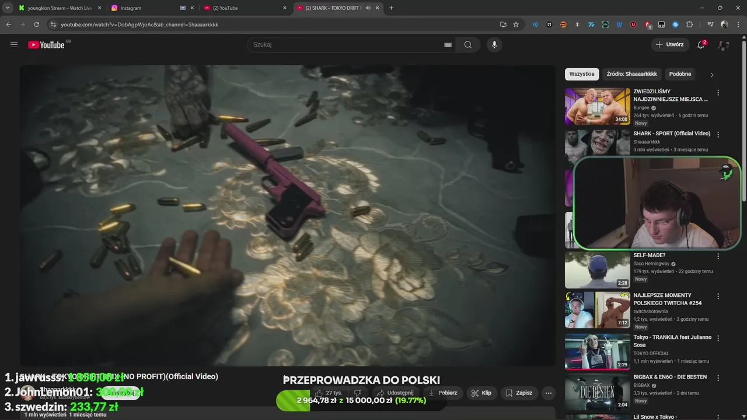Open the Chrome profile avatar
This screenshot has width=747, height=420.
724,24
